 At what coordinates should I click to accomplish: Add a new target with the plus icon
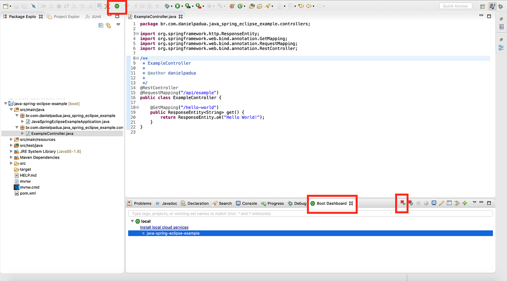click(x=465, y=203)
